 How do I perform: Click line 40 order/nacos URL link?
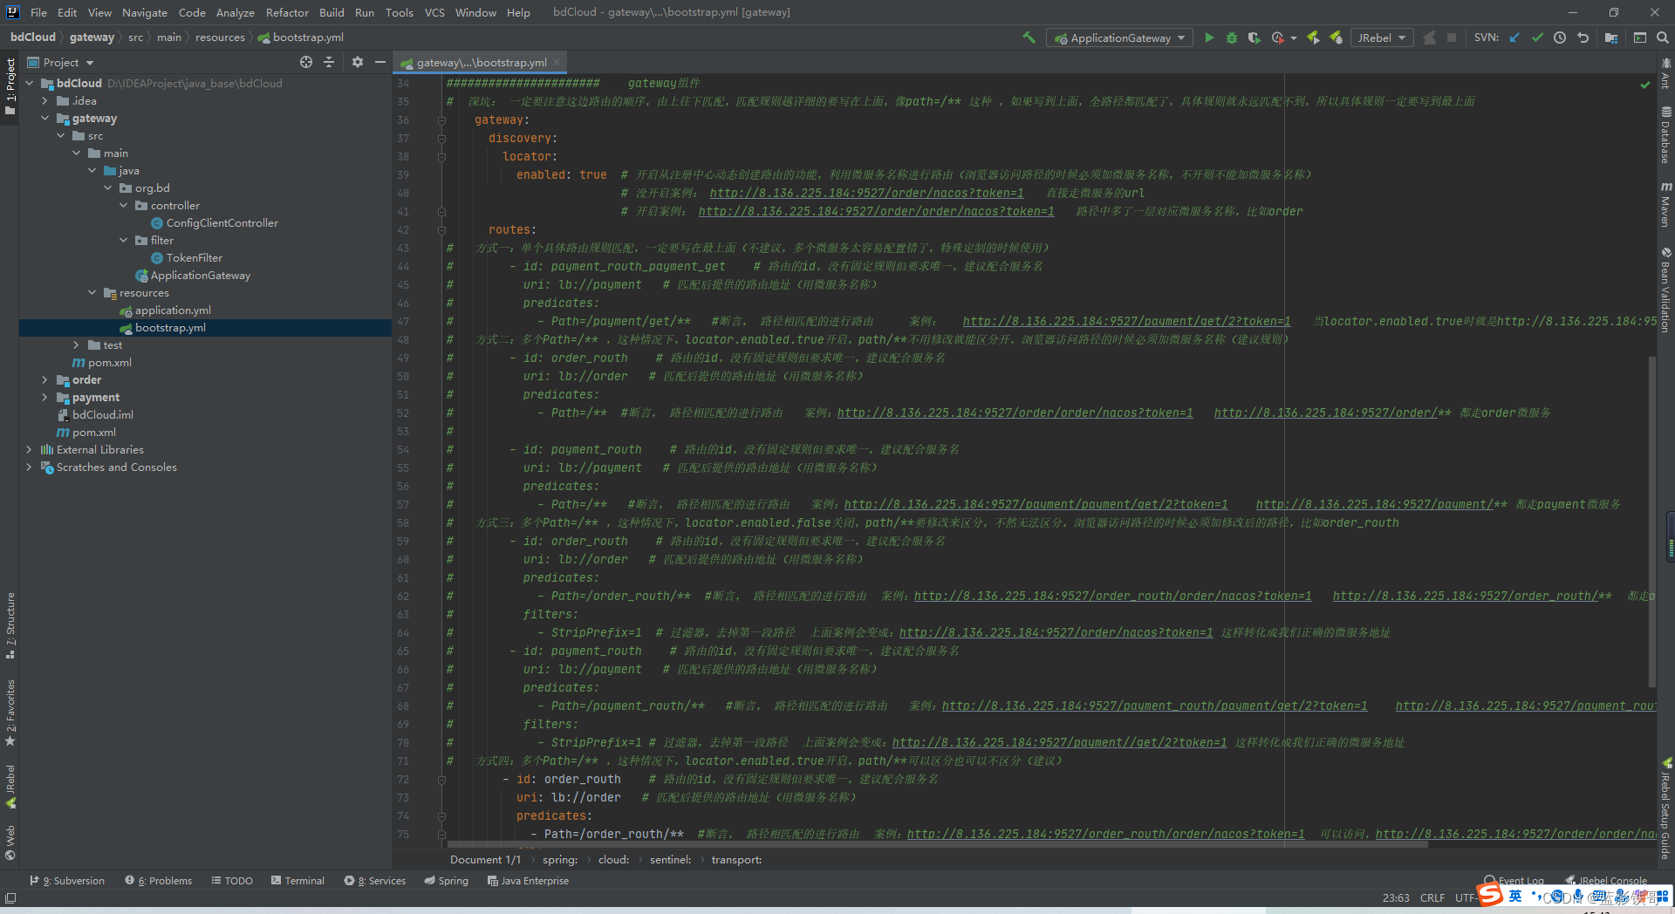click(x=866, y=193)
